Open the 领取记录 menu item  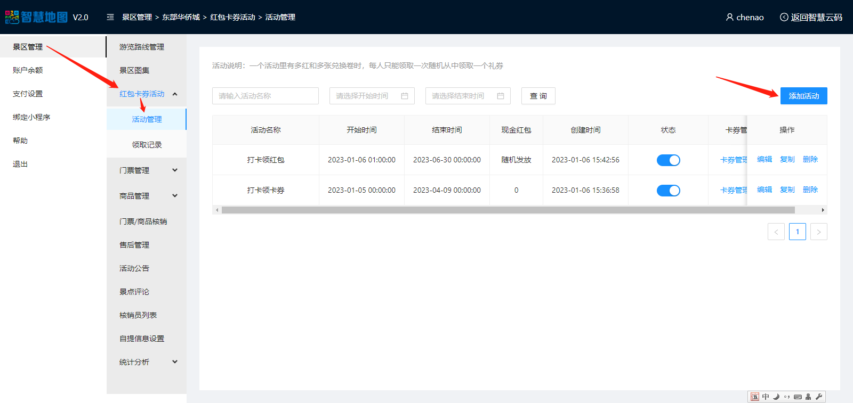pos(147,145)
